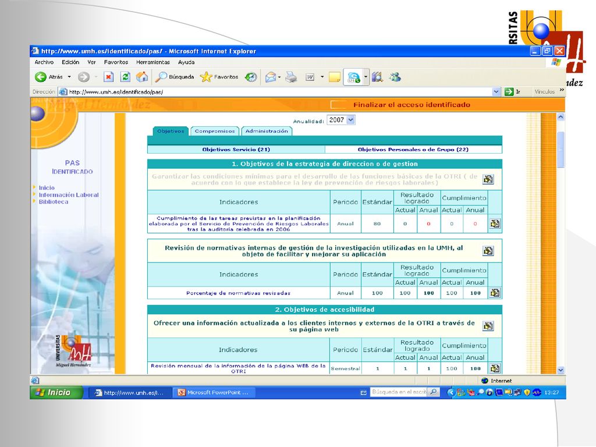Viewport: 596px width, 447px height.
Task: Click the Forward arrow in the toolbar
Action: 84,77
